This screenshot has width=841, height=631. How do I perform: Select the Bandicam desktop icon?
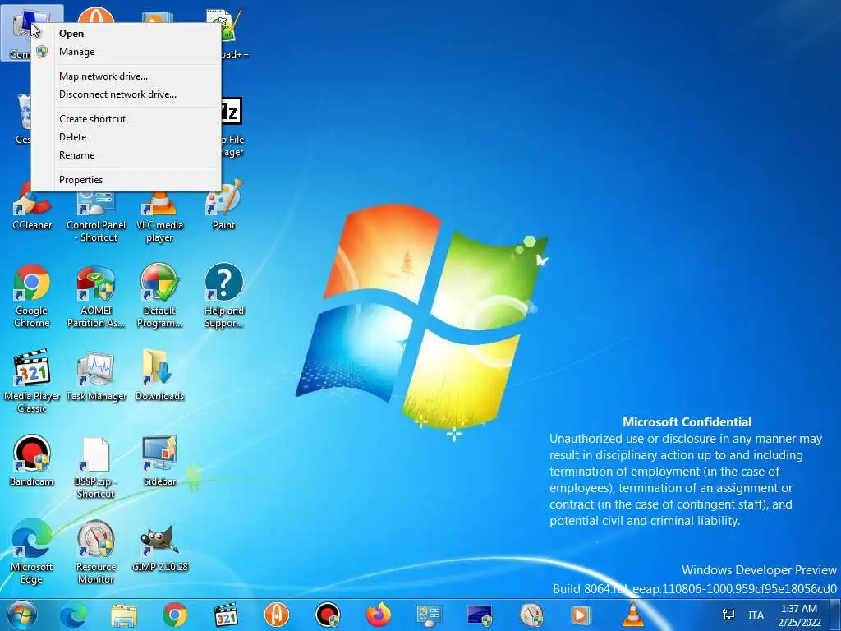click(x=32, y=462)
